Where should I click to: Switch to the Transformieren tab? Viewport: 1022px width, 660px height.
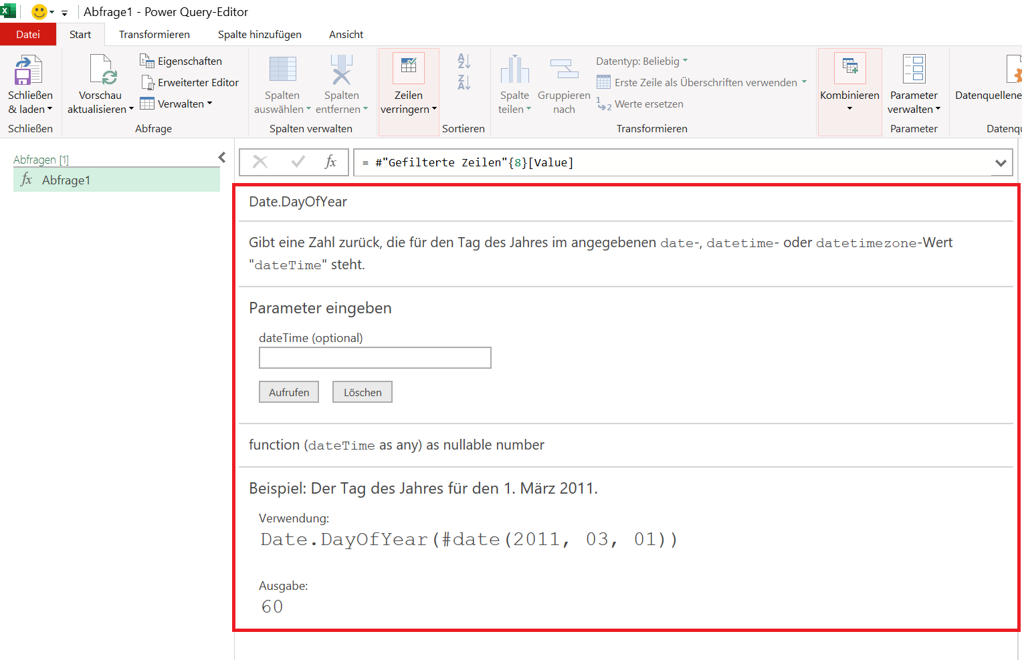pyautogui.click(x=154, y=34)
